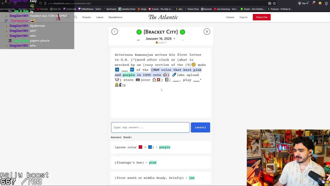Click the jan answer in Answer Bank
Image resolution: width=330 pixels, height=186 pixels.
[192, 178]
